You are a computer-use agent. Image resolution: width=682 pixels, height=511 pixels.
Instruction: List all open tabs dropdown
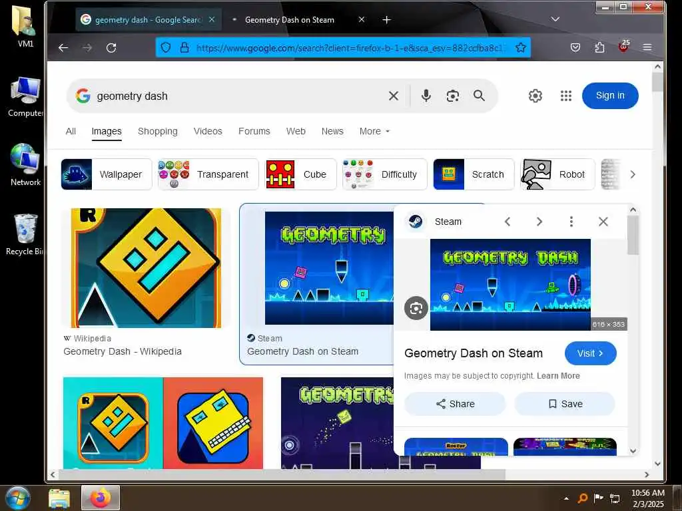tap(555, 19)
